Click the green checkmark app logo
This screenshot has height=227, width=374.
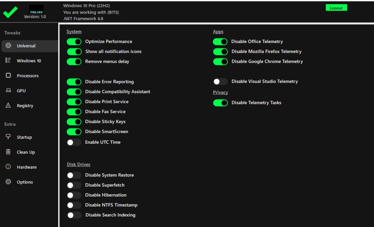point(10,11)
